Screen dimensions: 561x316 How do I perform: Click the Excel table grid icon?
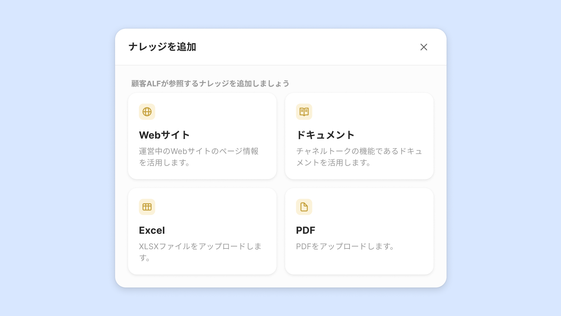pos(147,207)
